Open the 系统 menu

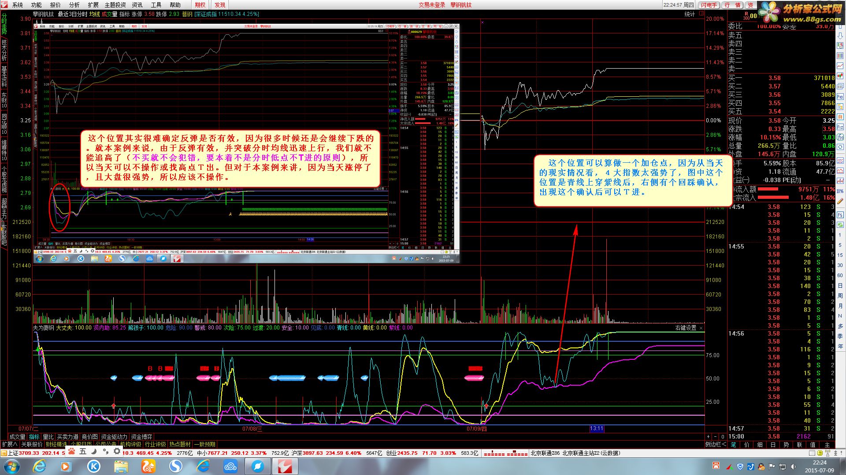pyautogui.click(x=18, y=5)
